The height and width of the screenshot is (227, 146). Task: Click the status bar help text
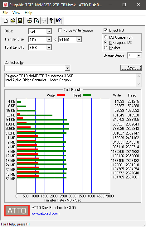(x=15, y=224)
